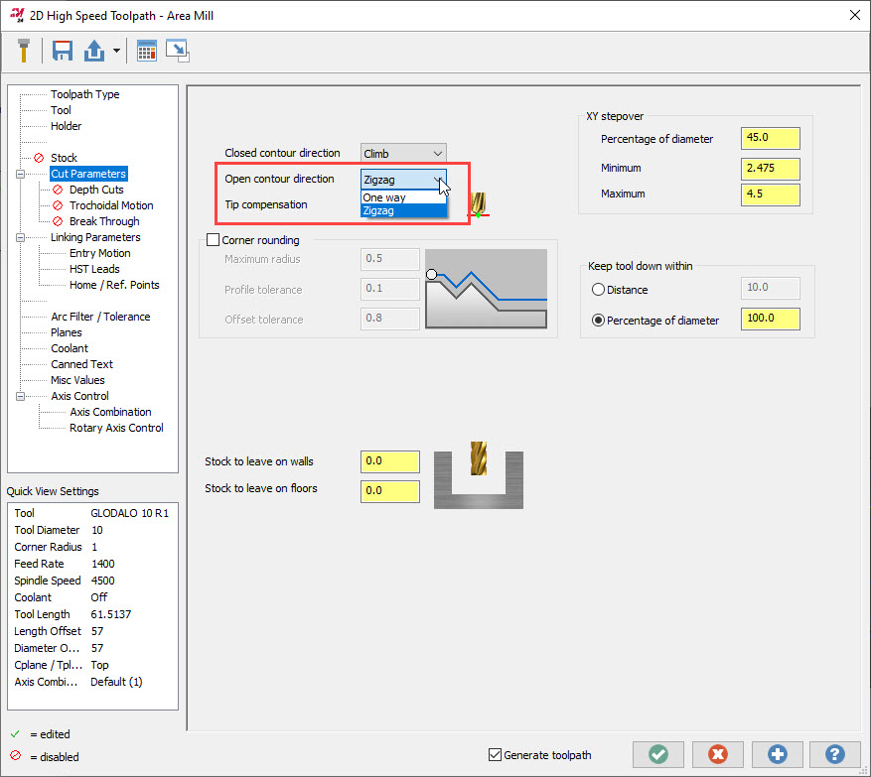Enable the Corner rounding checkbox
The image size is (871, 777).
point(213,240)
